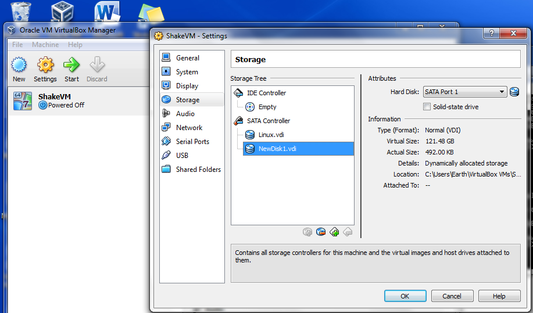Click the power status icon beside Powered Off

tap(43, 105)
